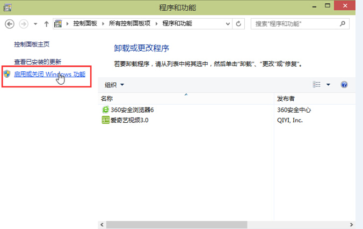This screenshot has width=363, height=229.
Task: Expand the view options dropdown arrow
Action: pyautogui.click(x=328, y=85)
